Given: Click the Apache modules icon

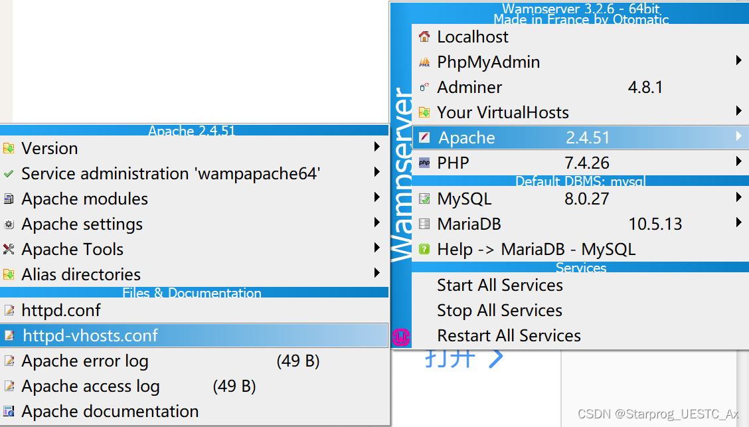Looking at the screenshot, I should (9, 199).
